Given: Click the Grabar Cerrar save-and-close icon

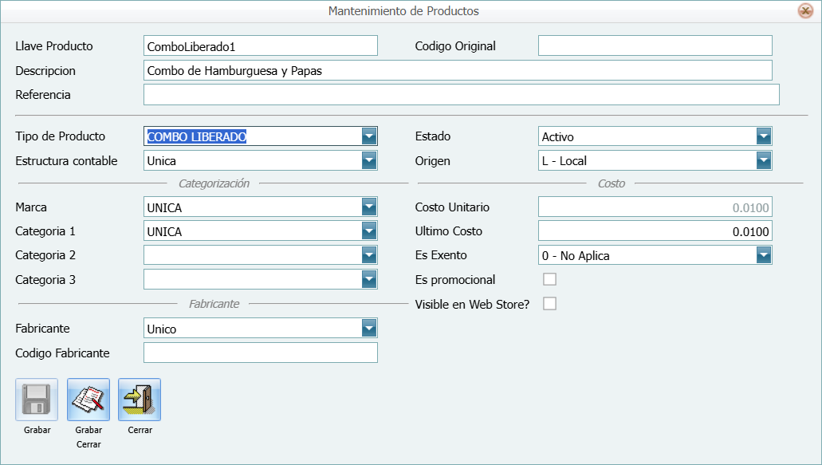Looking at the screenshot, I should (x=88, y=400).
